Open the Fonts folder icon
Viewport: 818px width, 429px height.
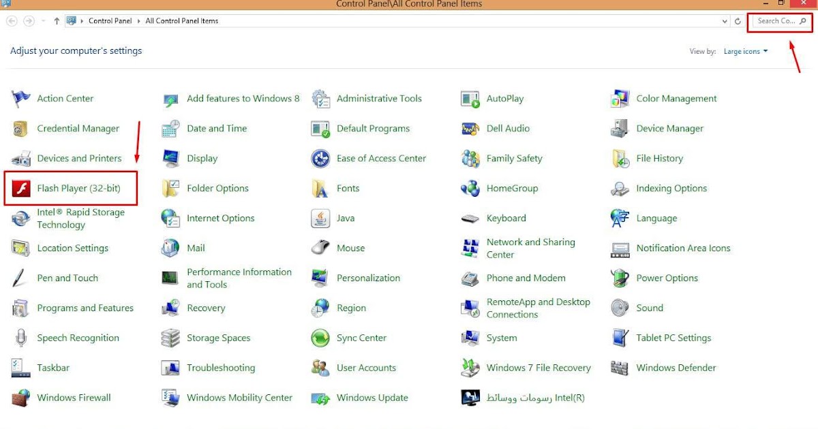point(320,189)
